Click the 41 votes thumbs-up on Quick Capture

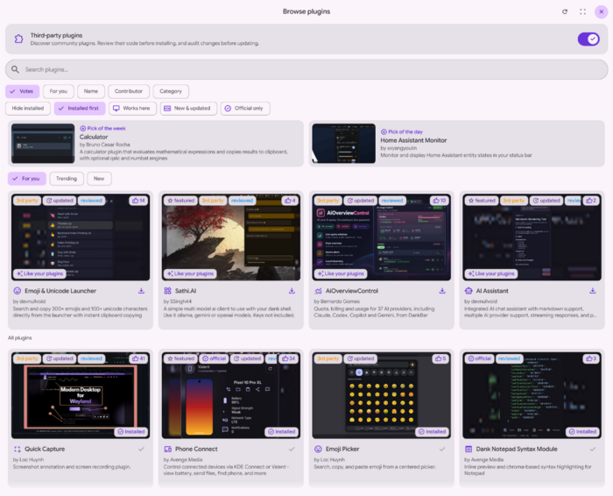(x=138, y=358)
